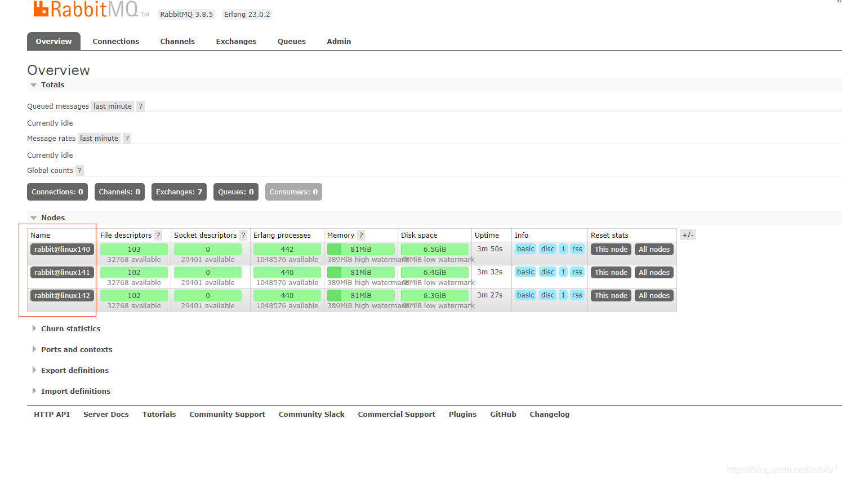This screenshot has width=842, height=480.
Task: Open the Exchanges tab
Action: click(236, 41)
